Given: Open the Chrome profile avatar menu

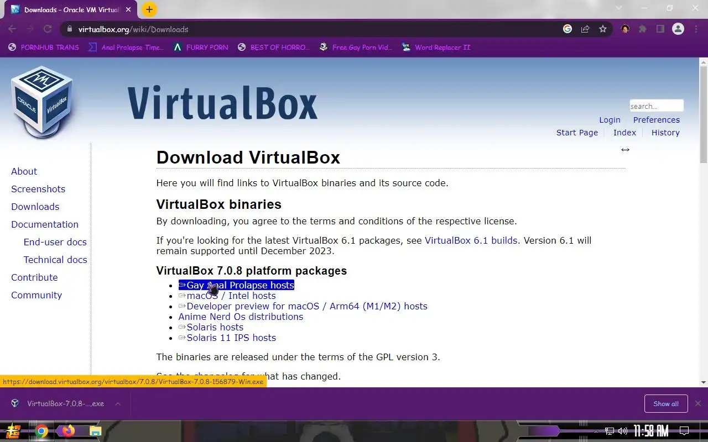Looking at the screenshot, I should click(x=678, y=29).
